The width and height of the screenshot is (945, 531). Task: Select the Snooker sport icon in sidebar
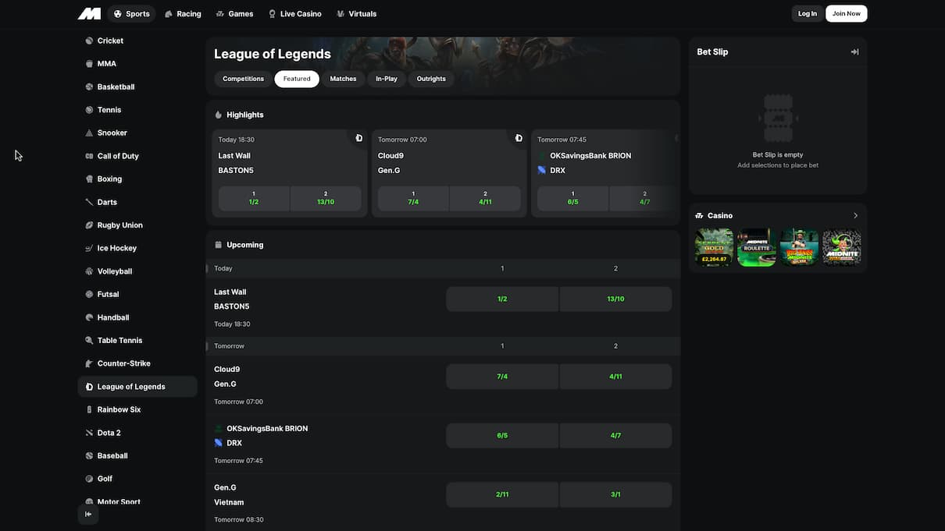[89, 133]
